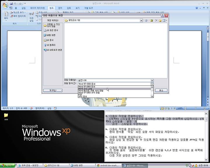Viewport: 210px width, 168px height.
Task: Click the 취소 cancel button
Action: (161, 90)
